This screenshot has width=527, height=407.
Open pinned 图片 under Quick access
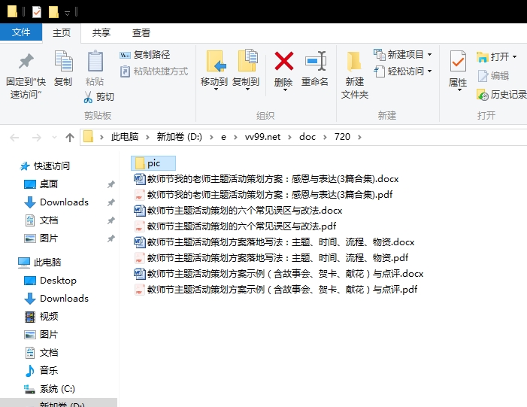point(41,238)
